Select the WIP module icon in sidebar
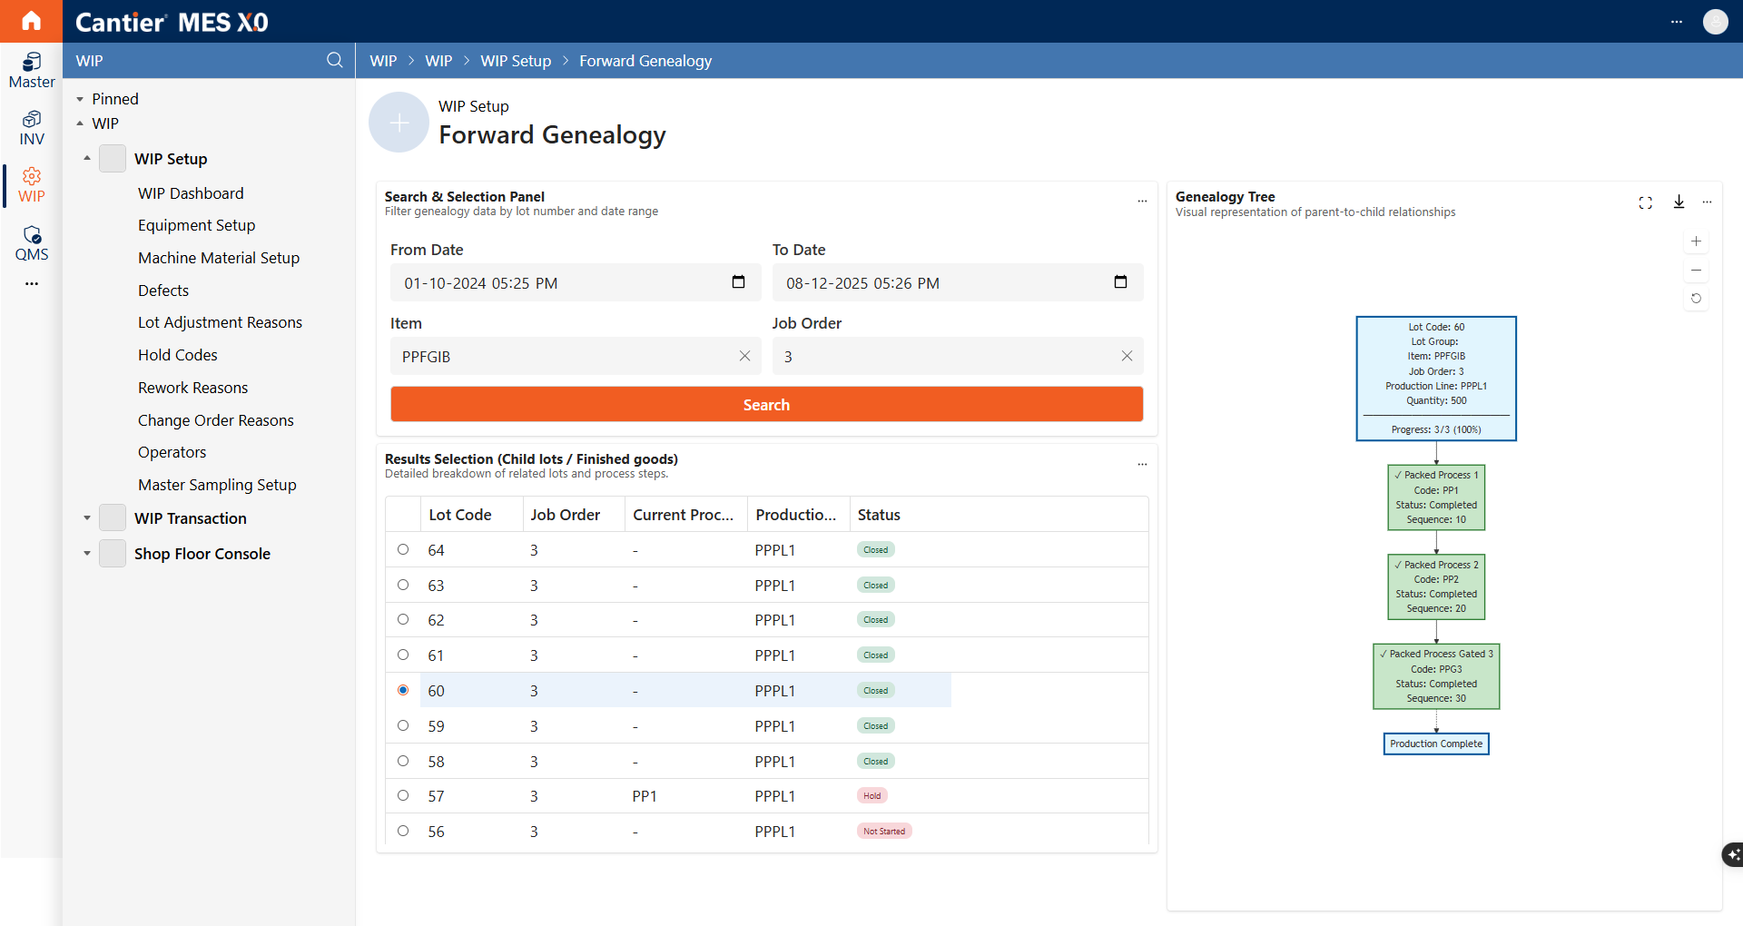 [32, 185]
